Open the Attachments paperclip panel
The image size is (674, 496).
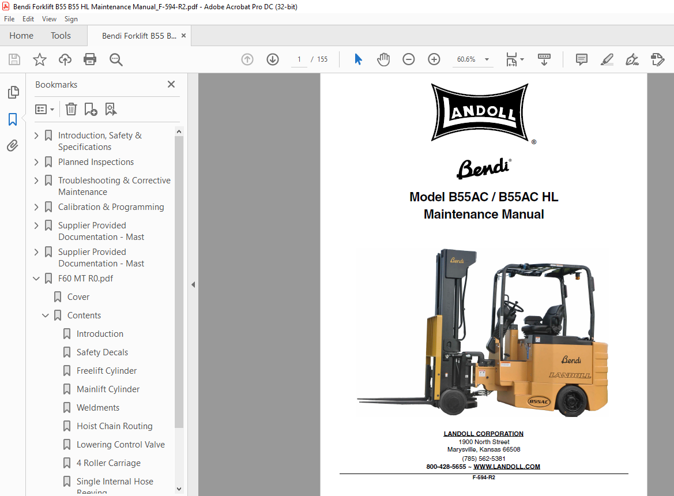coord(13,146)
